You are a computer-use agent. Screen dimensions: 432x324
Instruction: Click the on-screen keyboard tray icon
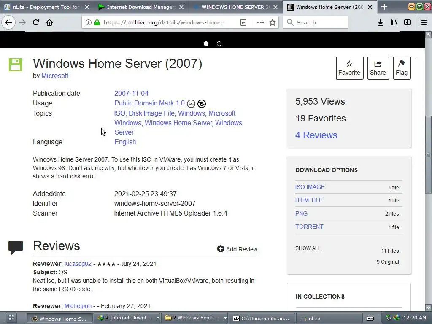[x=370, y=318]
